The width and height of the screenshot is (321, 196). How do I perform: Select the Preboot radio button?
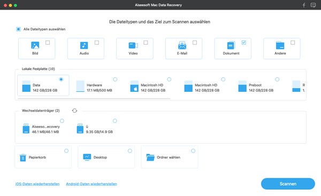click(277, 79)
